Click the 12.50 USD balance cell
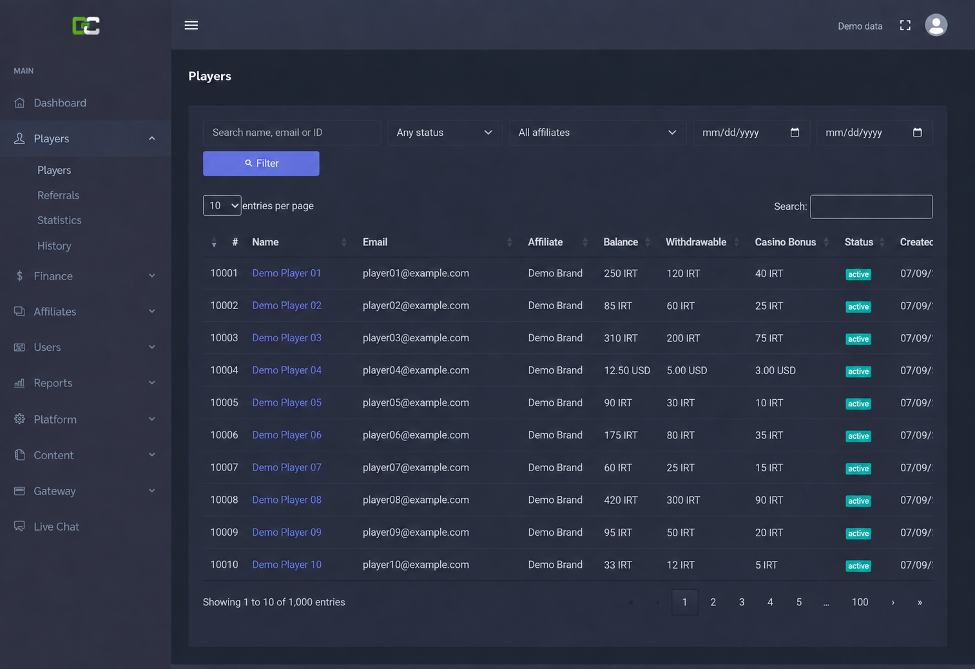 (x=627, y=371)
